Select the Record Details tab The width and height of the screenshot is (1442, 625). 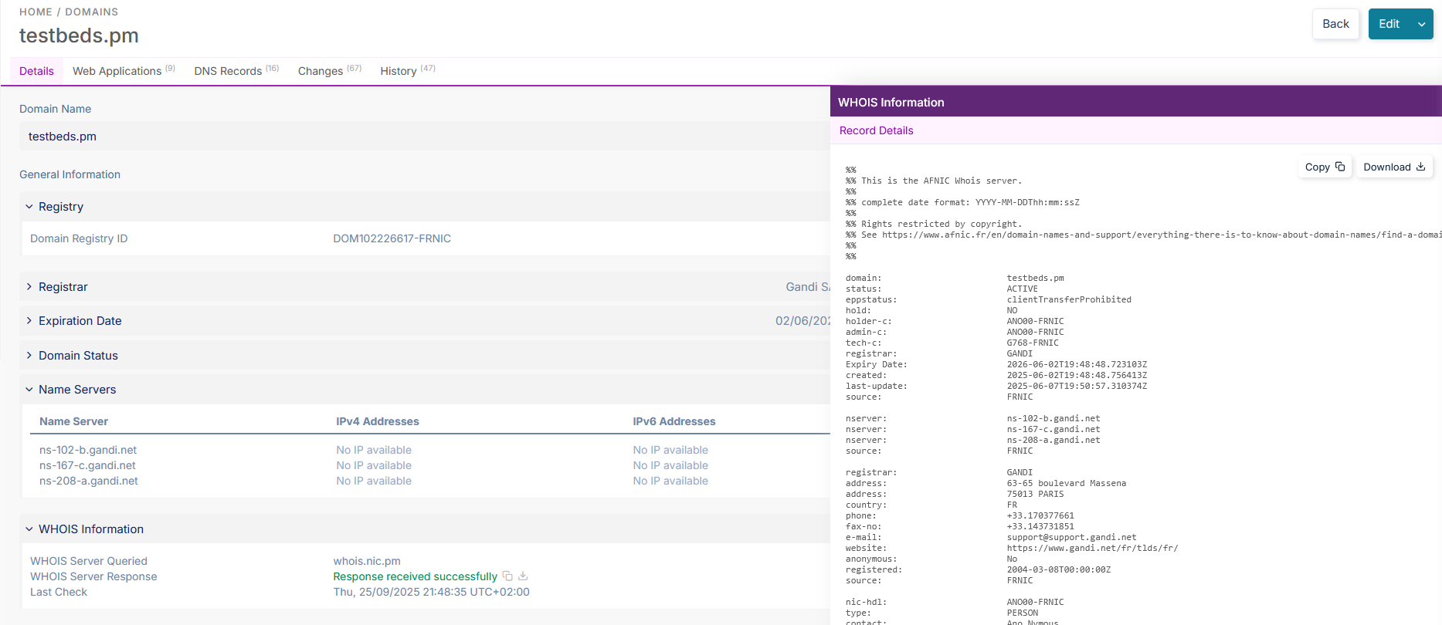click(876, 130)
